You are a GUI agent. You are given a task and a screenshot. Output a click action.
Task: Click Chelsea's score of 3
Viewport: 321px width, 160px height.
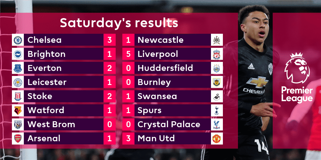(x=109, y=40)
